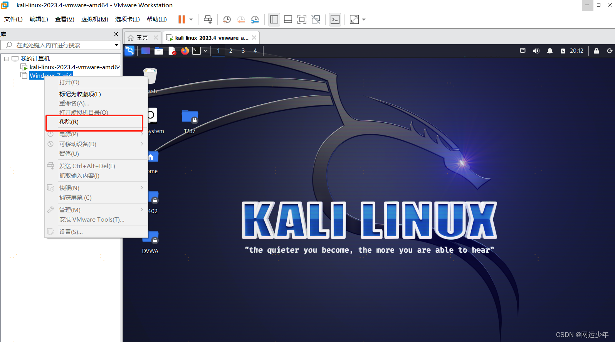Expand the 快照(N) submenu
Image resolution: width=615 pixels, height=342 pixels.
pyautogui.click(x=96, y=188)
